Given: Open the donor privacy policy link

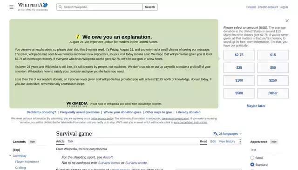Looking at the screenshot, I should [102, 118].
